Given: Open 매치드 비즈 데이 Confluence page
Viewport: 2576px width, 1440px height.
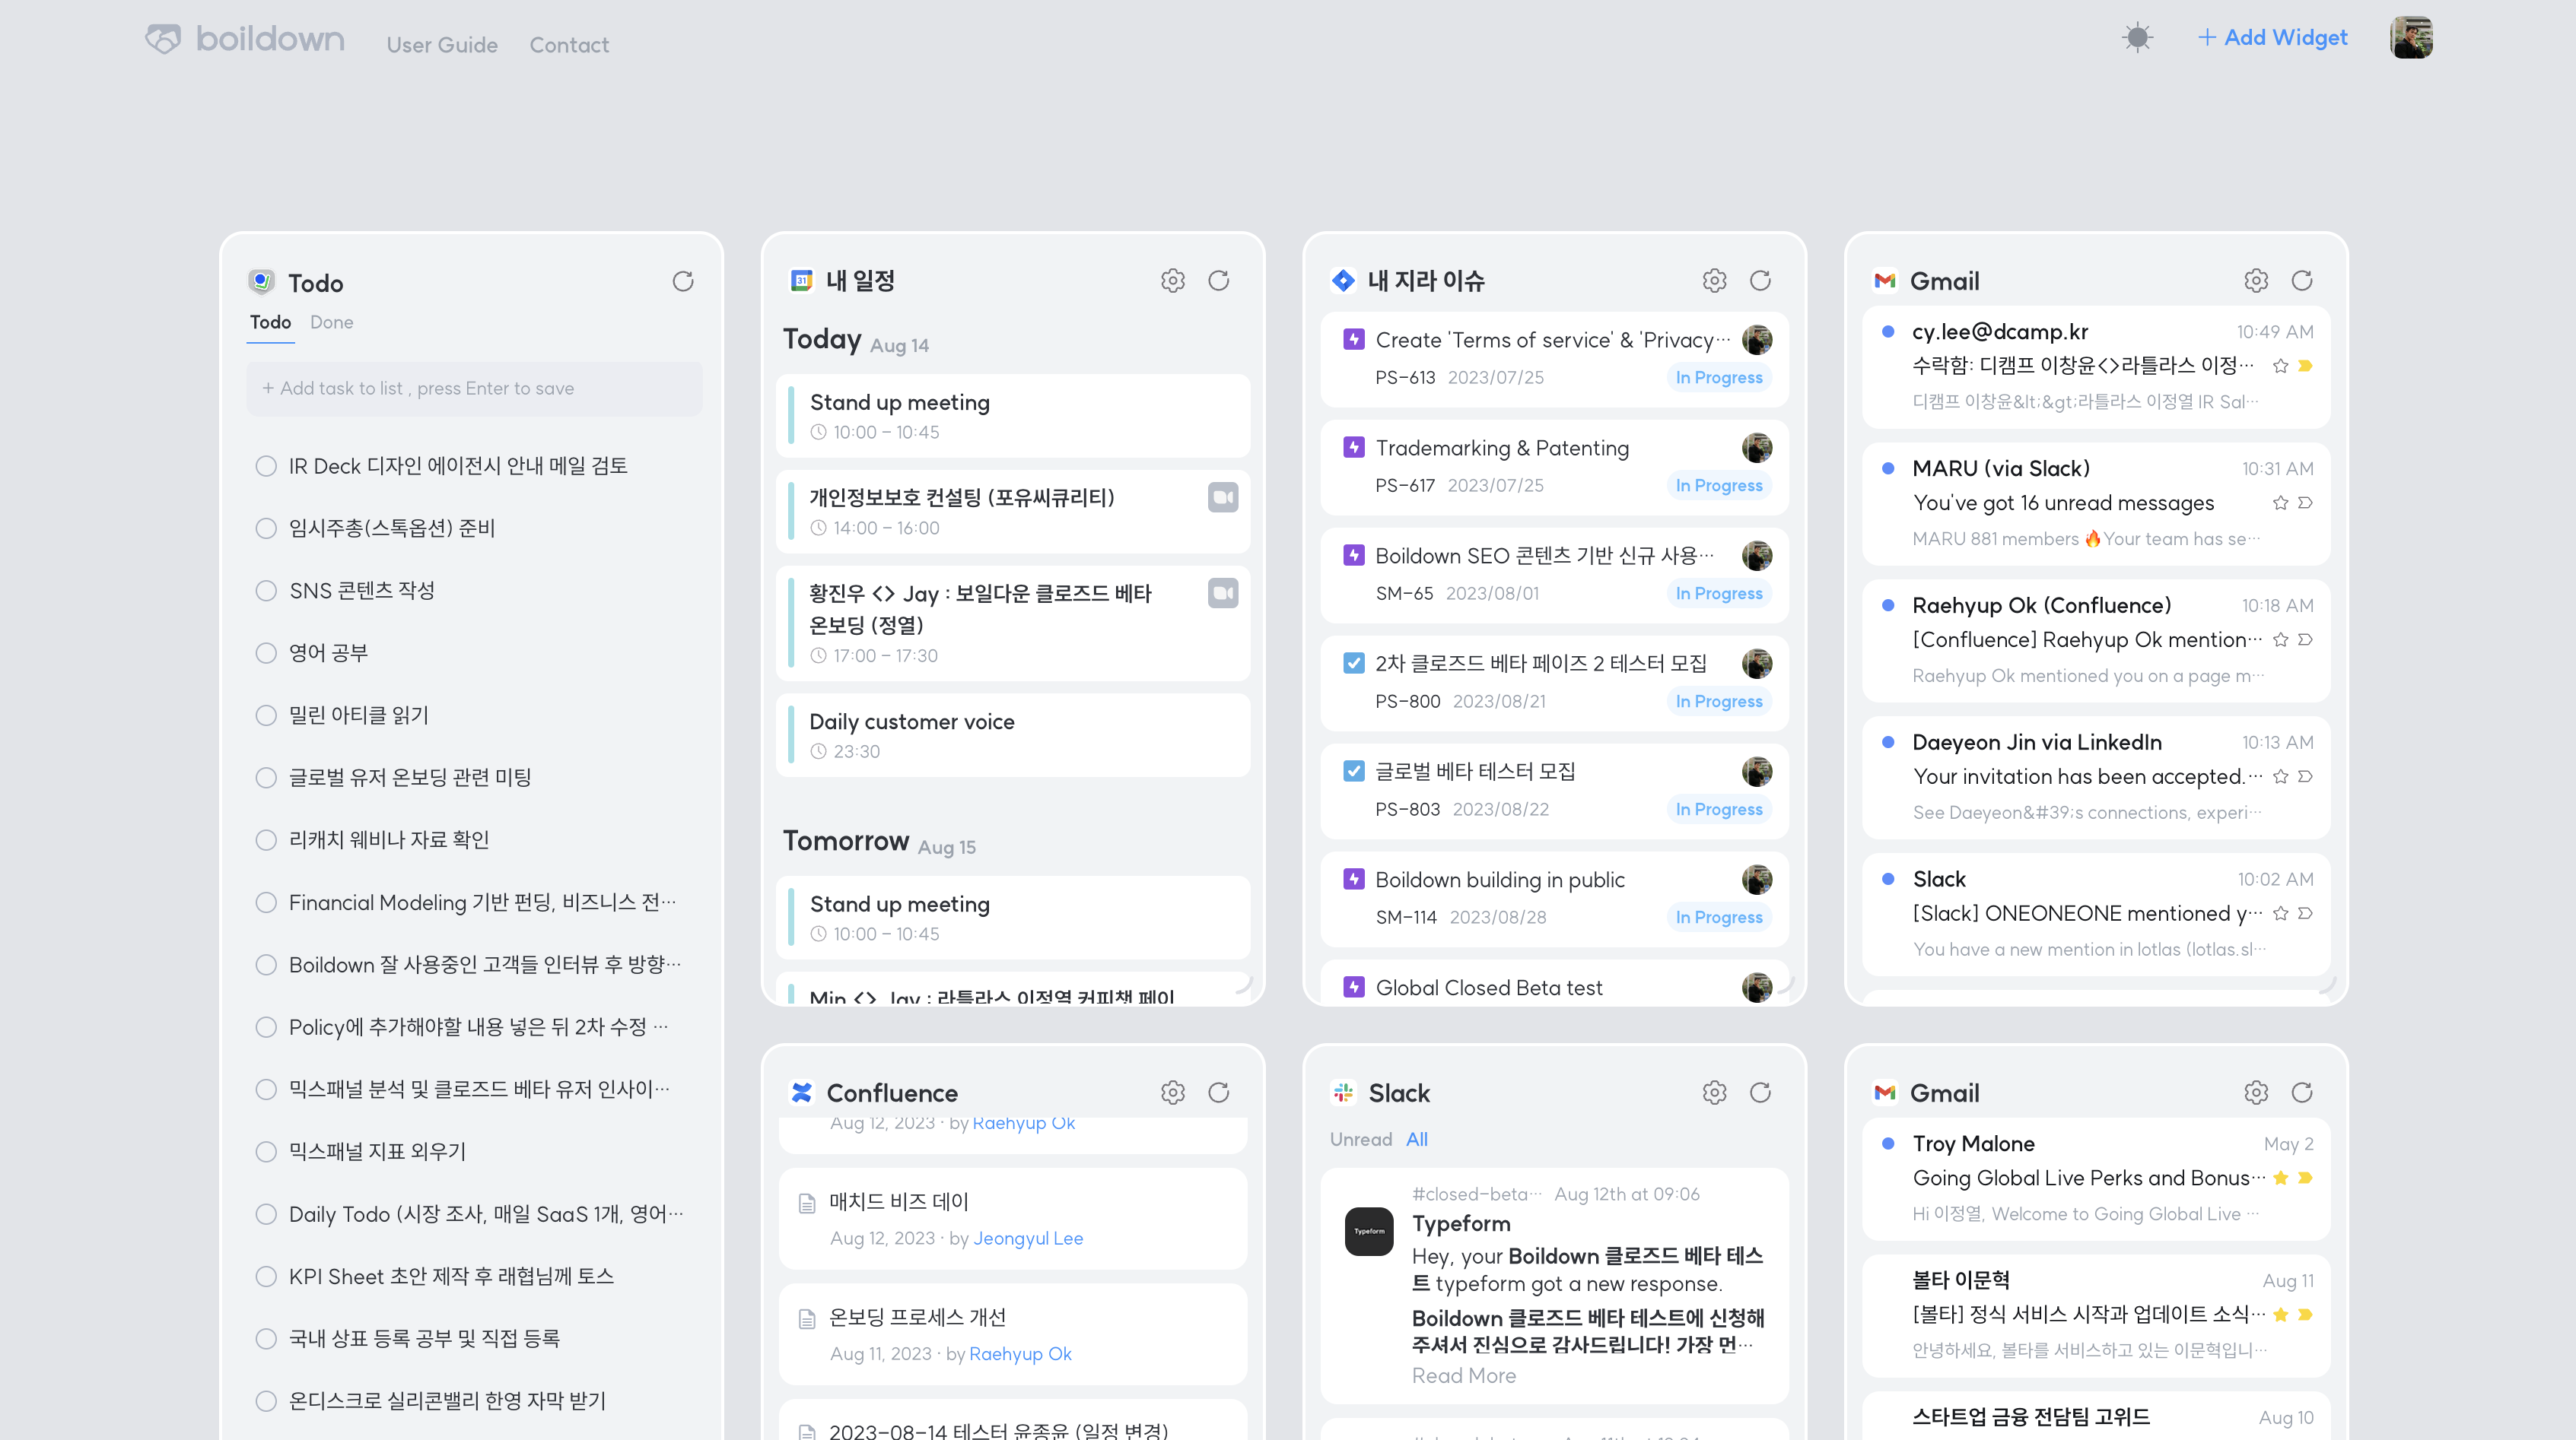Looking at the screenshot, I should click(1013, 1220).
